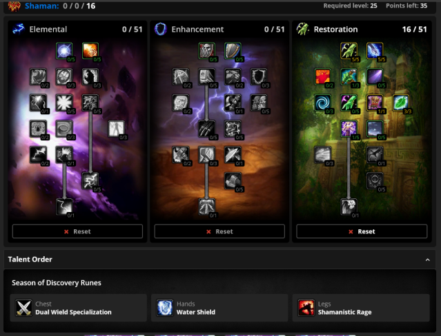Image resolution: width=441 pixels, height=336 pixels.
Task: Click Totemic Focus talent (0/5) in Restoration
Action: click(375, 76)
